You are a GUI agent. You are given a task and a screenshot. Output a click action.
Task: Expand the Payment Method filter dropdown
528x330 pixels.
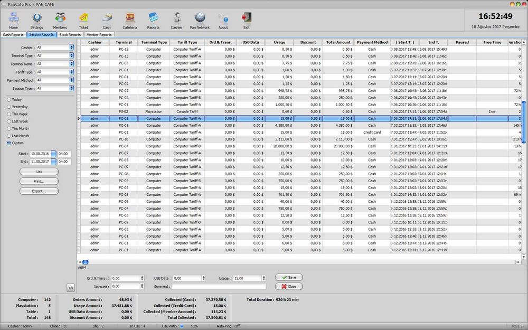pyautogui.click(x=71, y=80)
